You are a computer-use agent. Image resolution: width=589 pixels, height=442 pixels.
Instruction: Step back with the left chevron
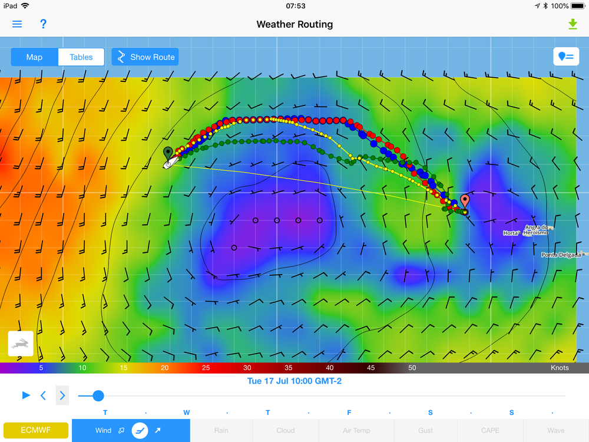coord(43,395)
